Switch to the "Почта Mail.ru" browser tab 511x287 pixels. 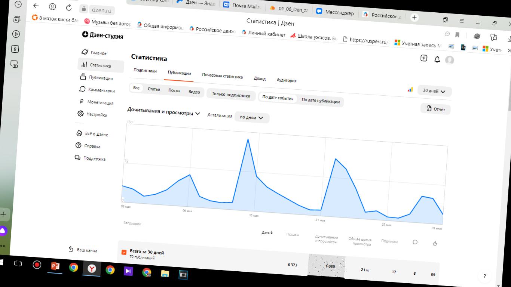point(242,5)
